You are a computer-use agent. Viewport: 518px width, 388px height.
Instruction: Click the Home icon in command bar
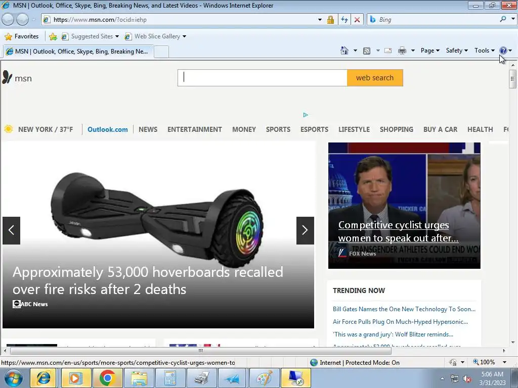pos(344,51)
